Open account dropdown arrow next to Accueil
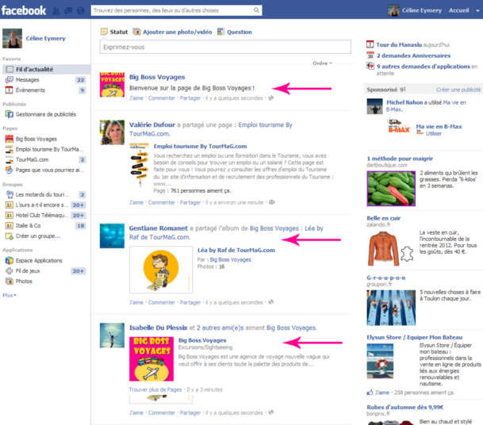 (x=477, y=10)
